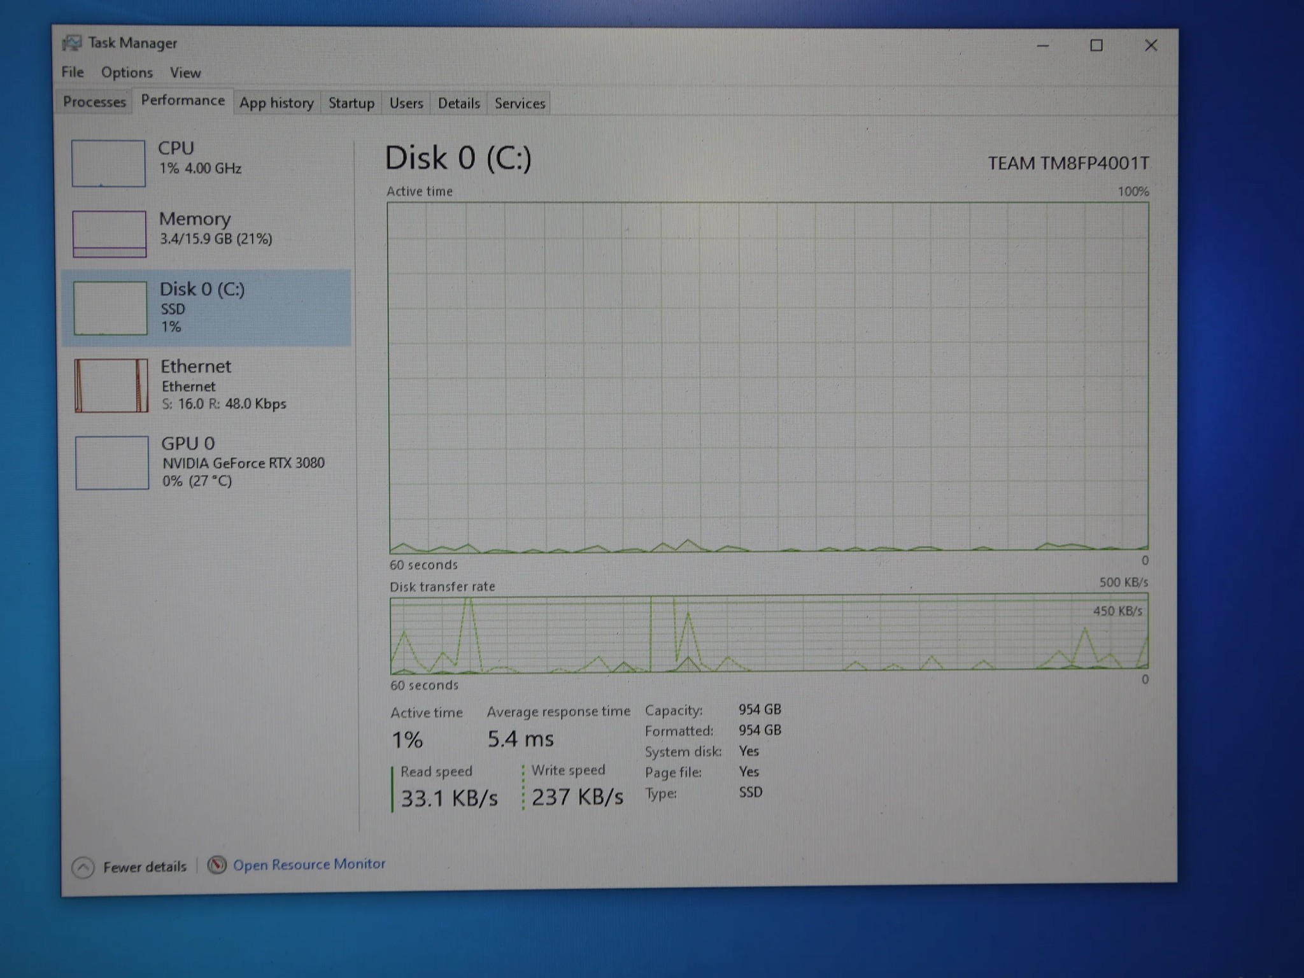Open Resource Monitor link
This screenshot has height=978, width=1304.
click(x=309, y=865)
